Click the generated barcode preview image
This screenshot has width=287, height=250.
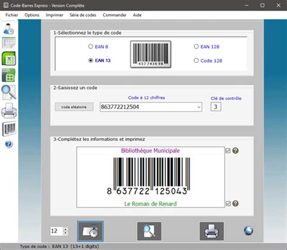148,176
